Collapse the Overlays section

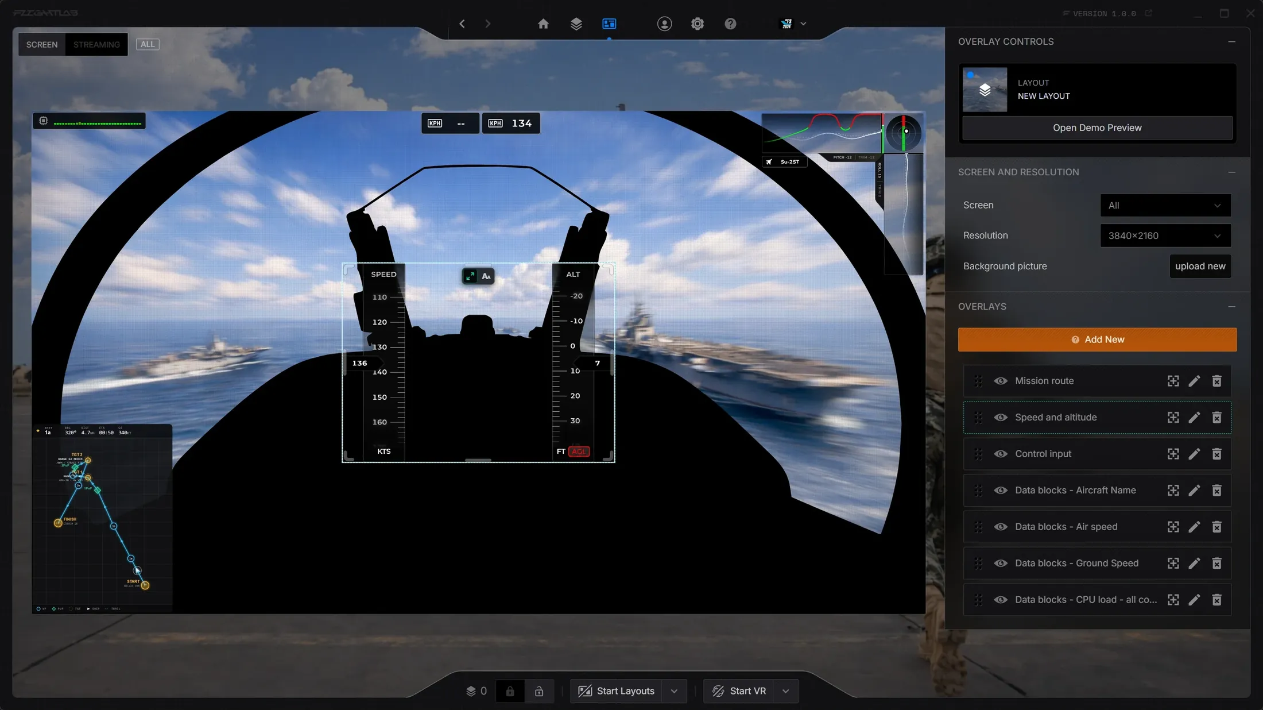click(1231, 306)
